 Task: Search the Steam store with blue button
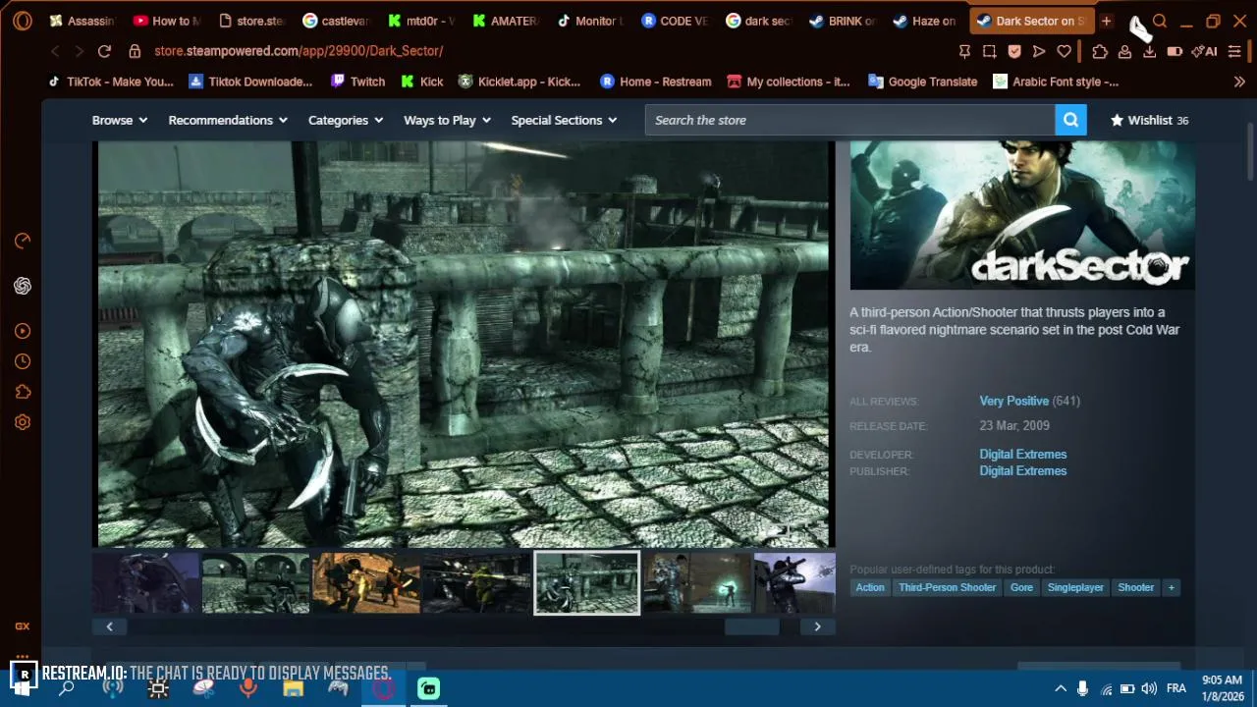click(x=1070, y=120)
